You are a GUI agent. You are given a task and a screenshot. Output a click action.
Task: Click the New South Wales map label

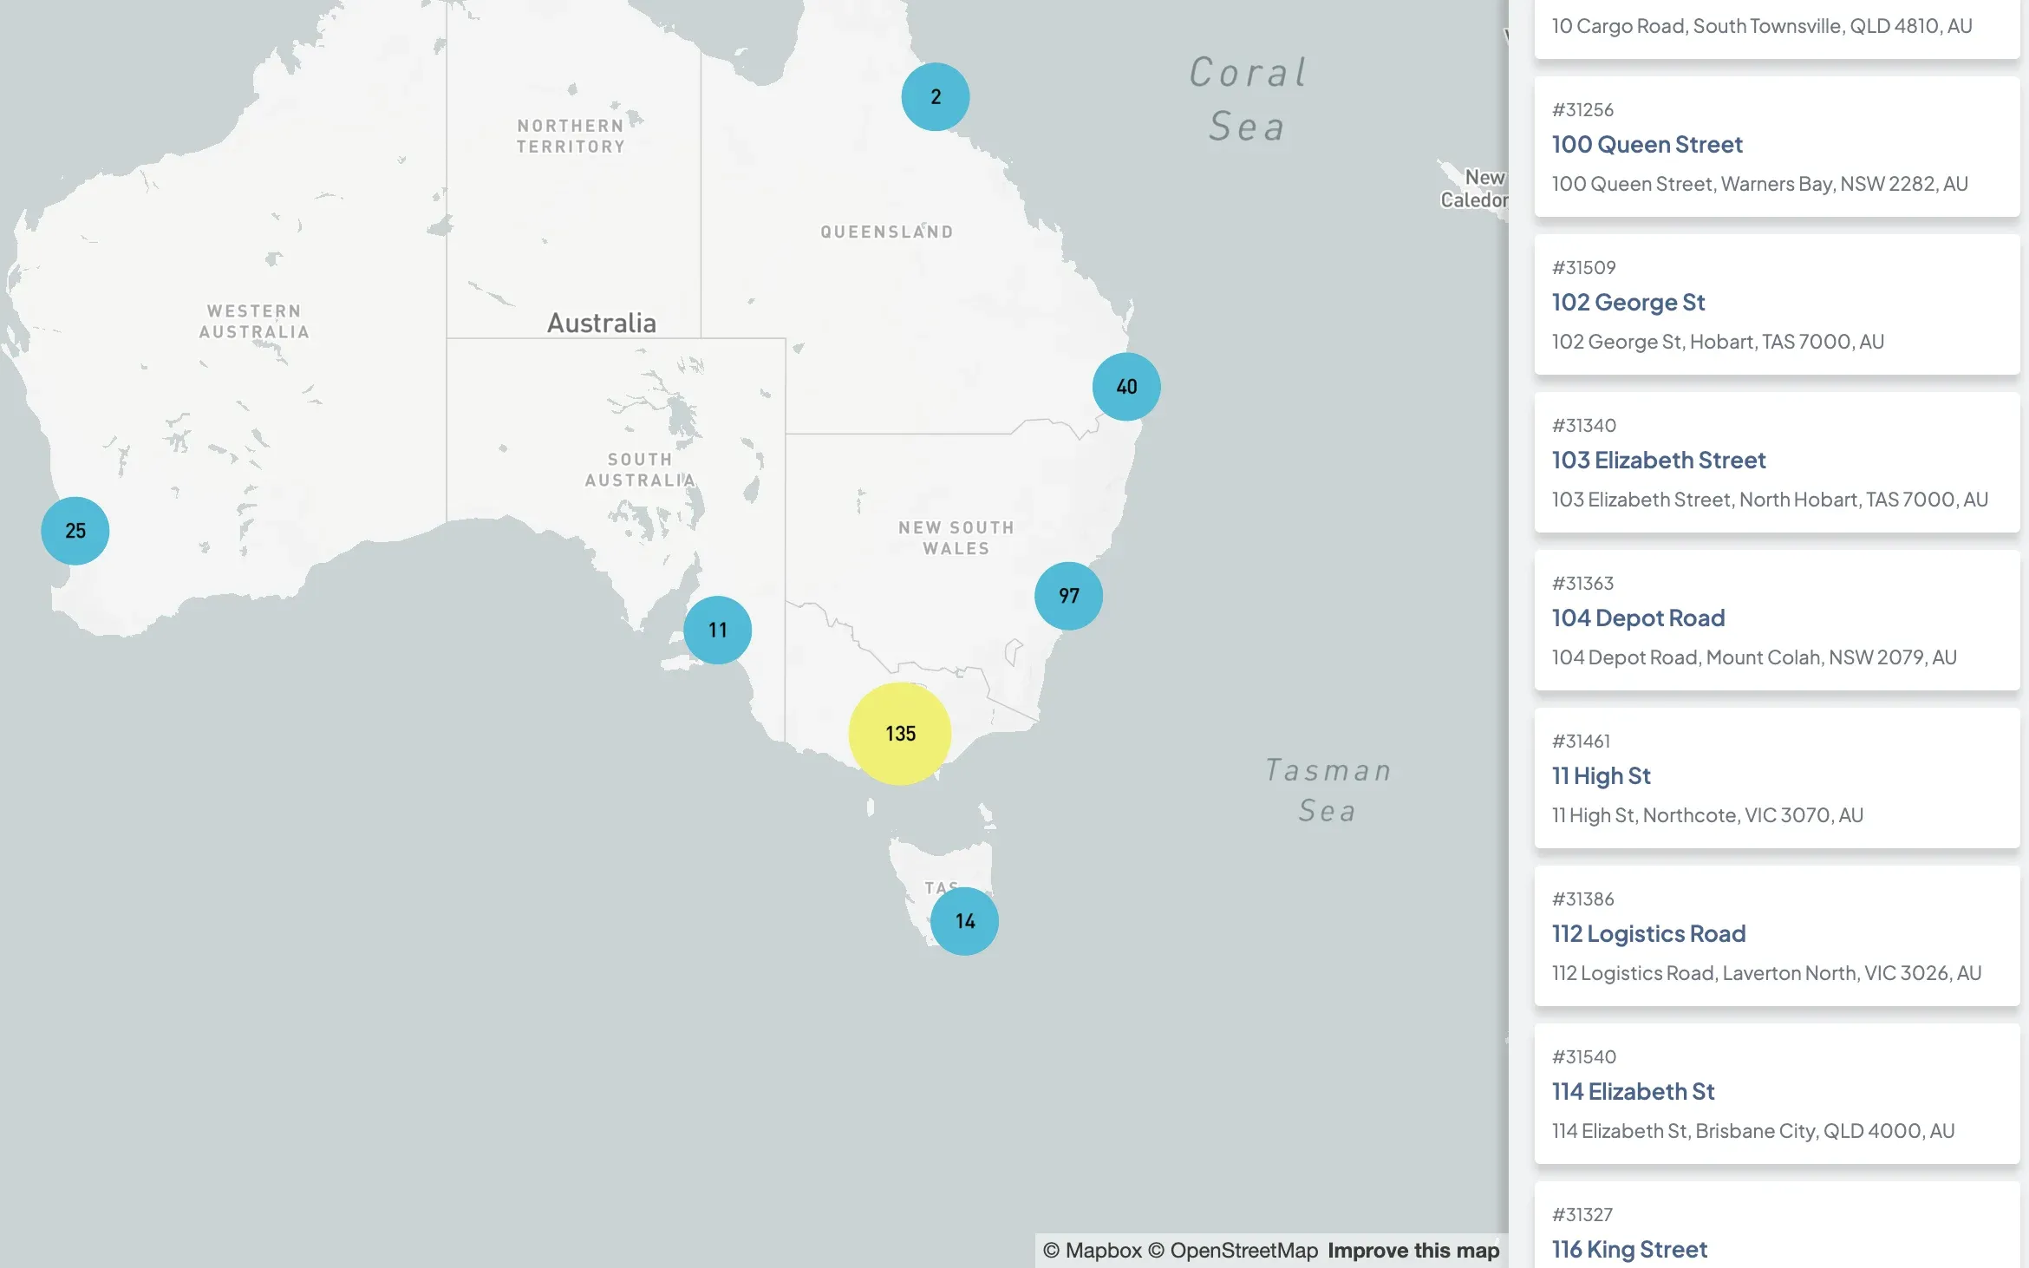tap(956, 539)
